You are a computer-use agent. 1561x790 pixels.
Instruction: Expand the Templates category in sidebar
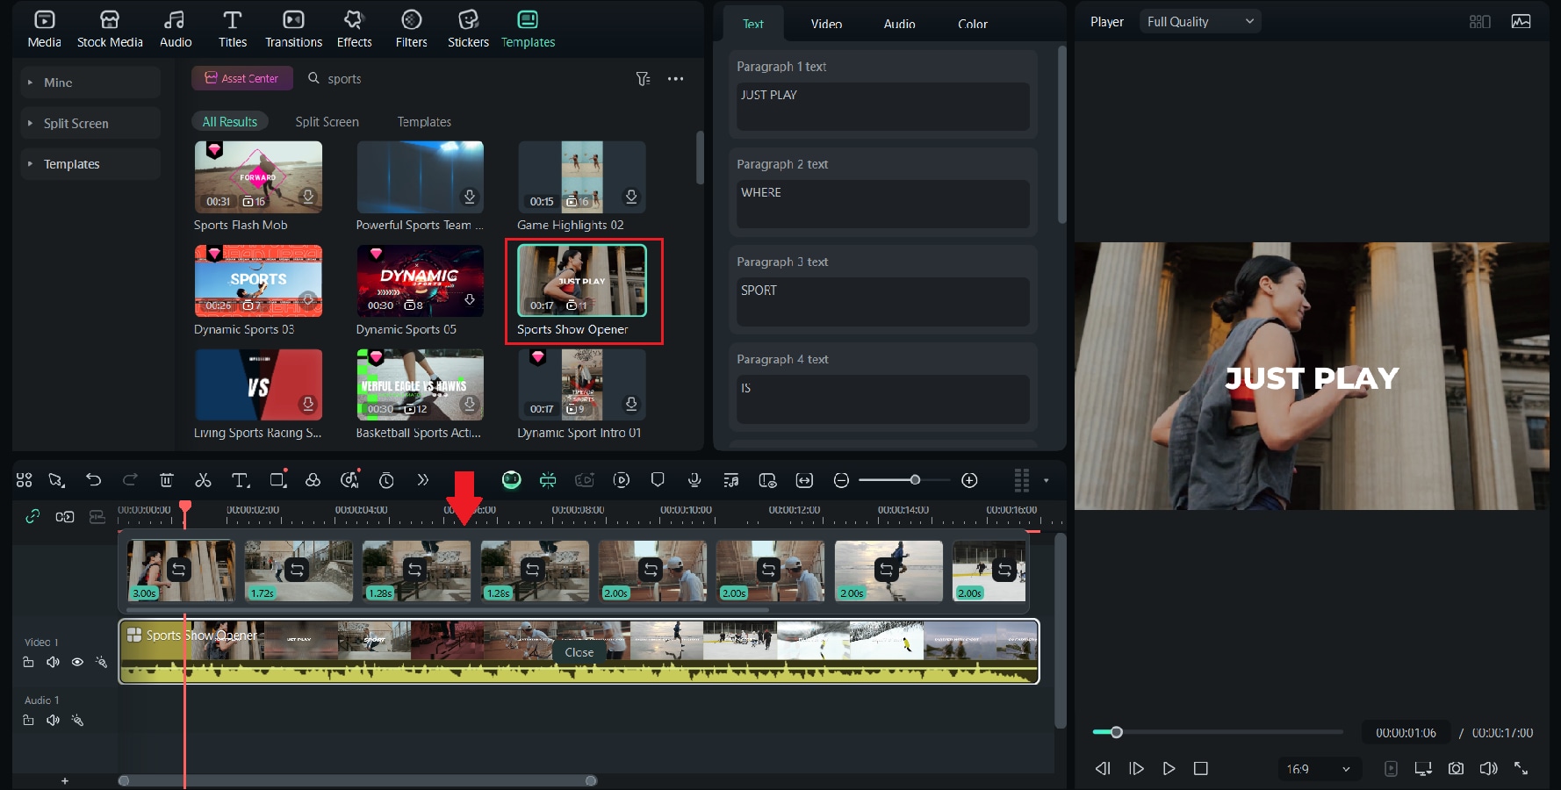coord(90,164)
